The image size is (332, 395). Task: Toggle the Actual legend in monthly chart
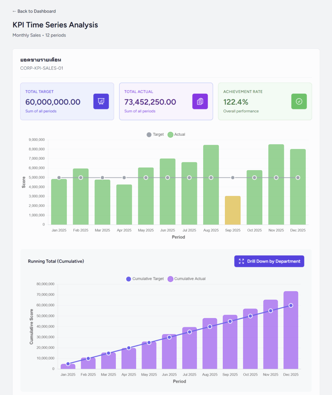[177, 135]
